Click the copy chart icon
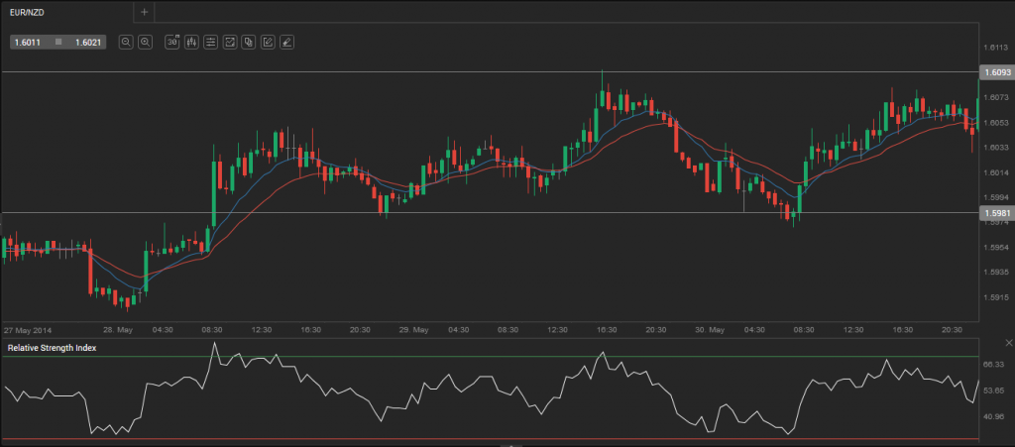1015x447 pixels. (249, 42)
